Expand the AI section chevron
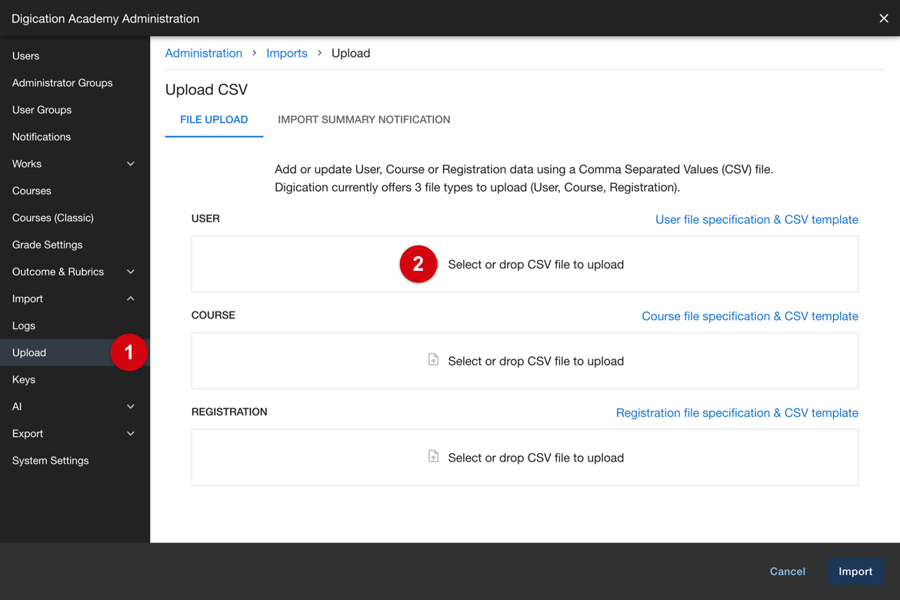Image resolution: width=900 pixels, height=600 pixels. [x=131, y=406]
